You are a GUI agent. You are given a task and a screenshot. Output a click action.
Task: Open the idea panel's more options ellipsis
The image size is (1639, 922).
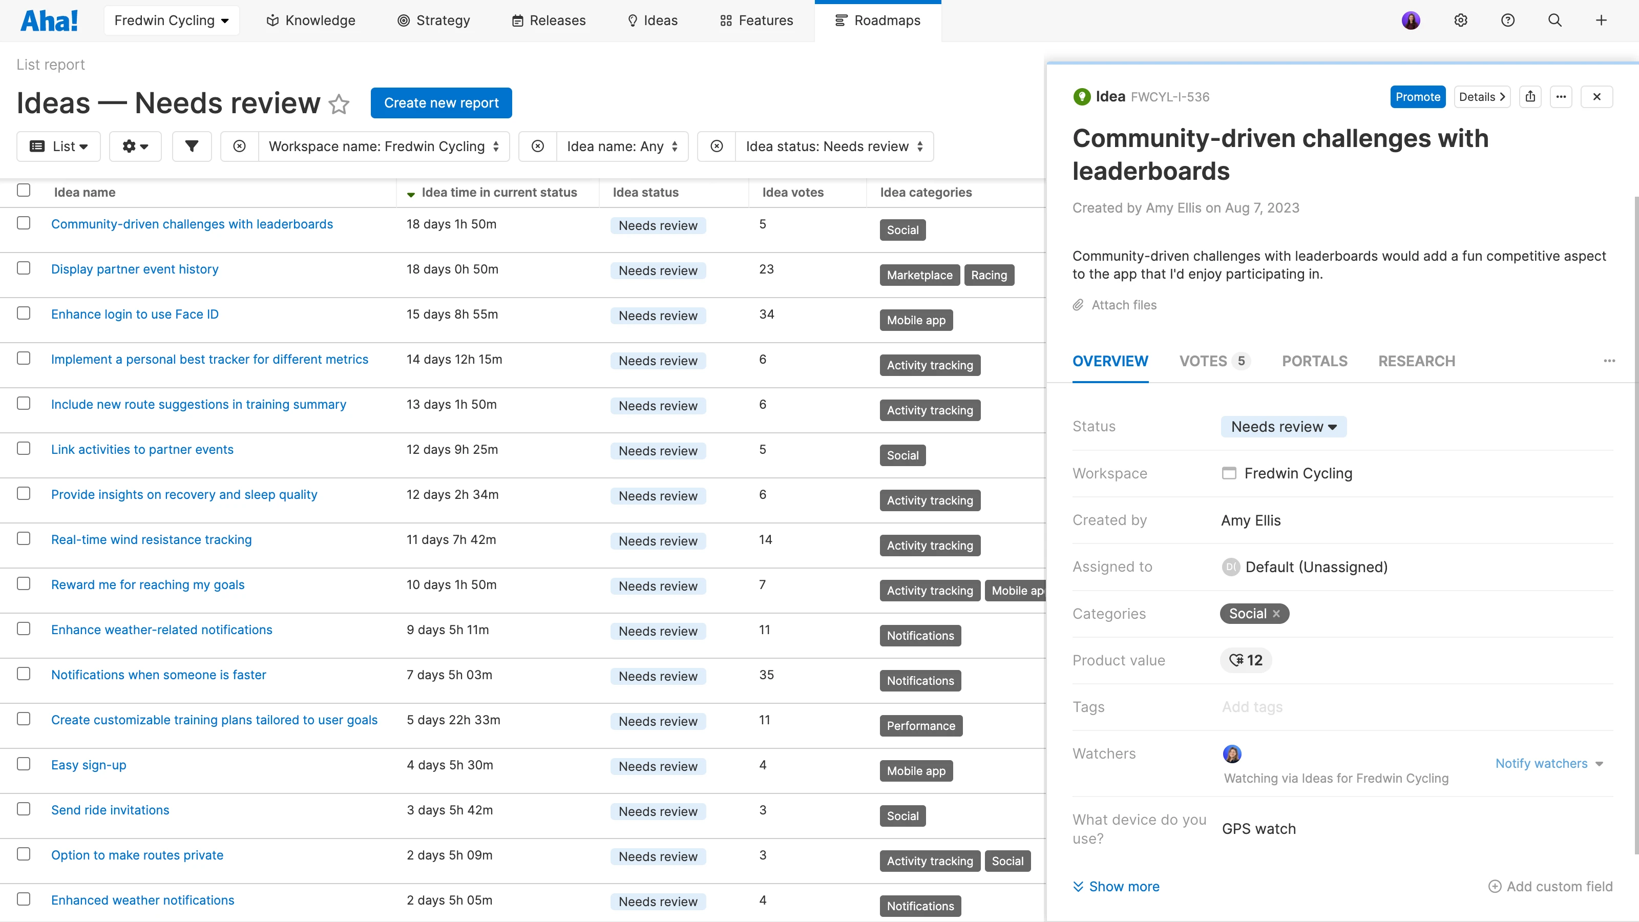[x=1561, y=97]
